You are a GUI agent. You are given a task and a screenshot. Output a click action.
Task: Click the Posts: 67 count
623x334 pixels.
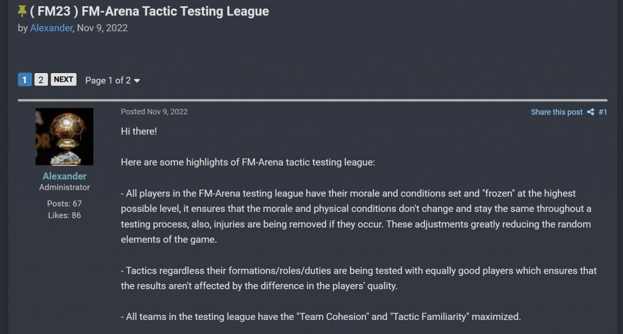tap(64, 203)
